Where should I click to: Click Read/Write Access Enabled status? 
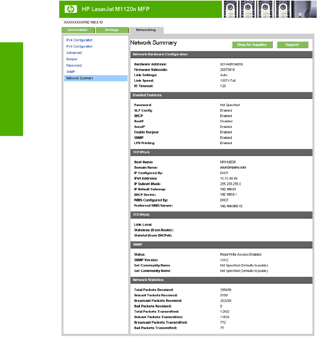click(x=241, y=254)
